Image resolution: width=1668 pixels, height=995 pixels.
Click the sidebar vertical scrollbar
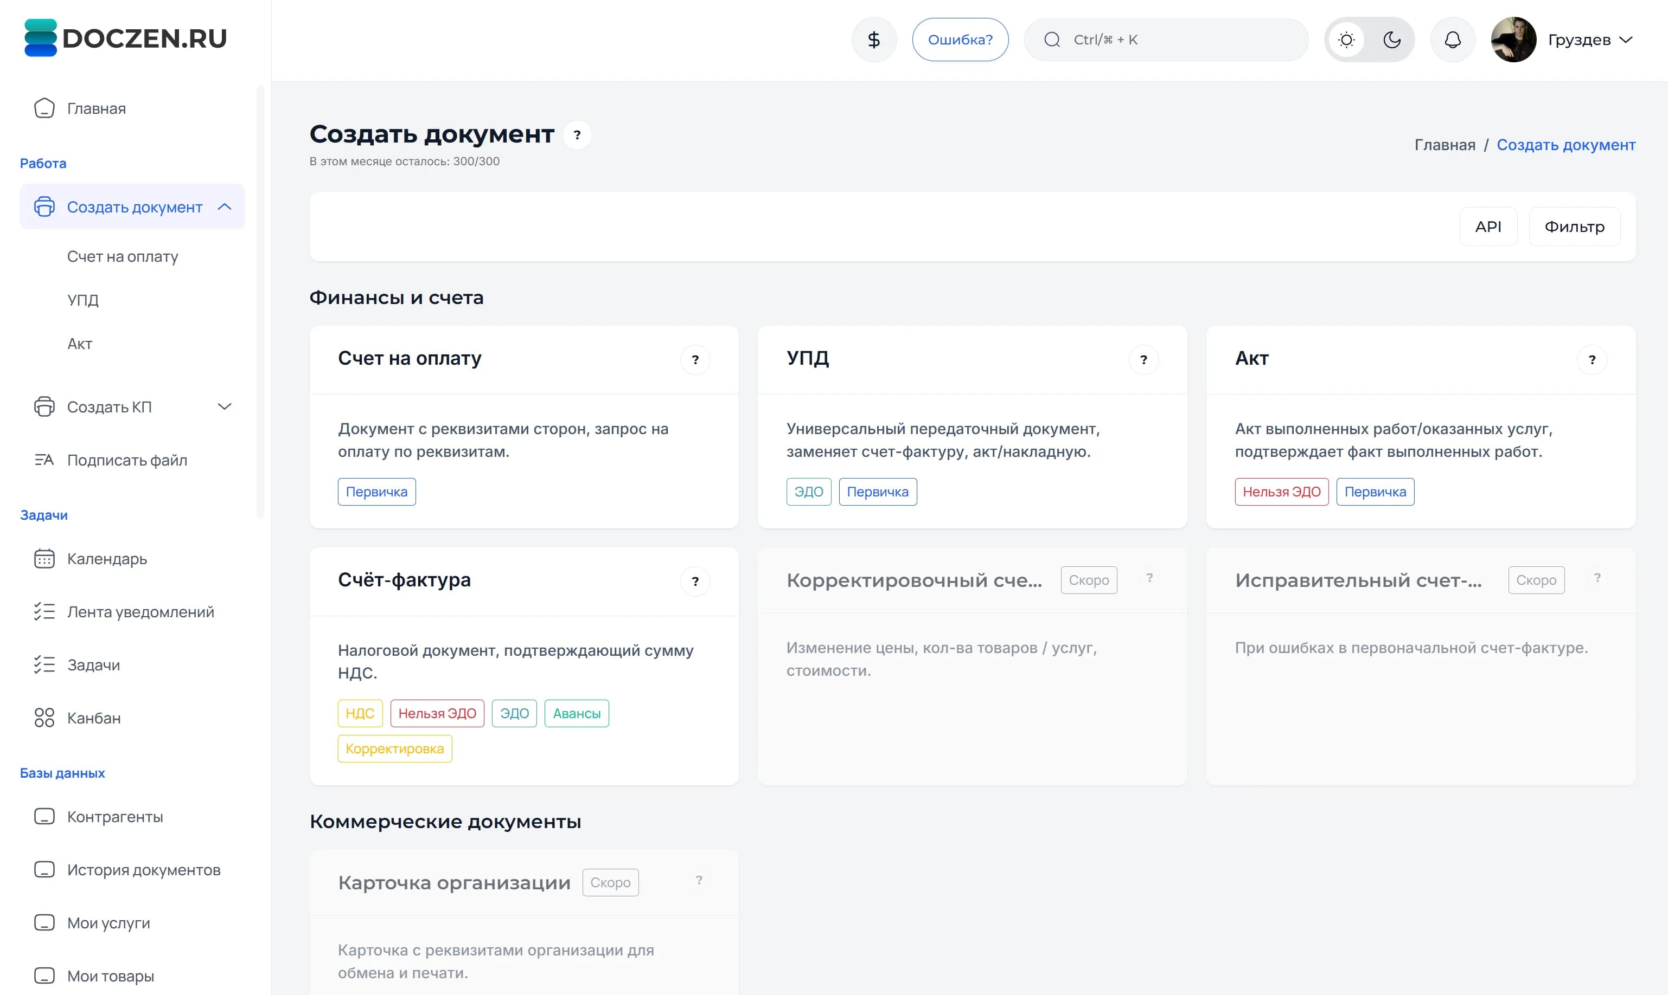tap(260, 302)
